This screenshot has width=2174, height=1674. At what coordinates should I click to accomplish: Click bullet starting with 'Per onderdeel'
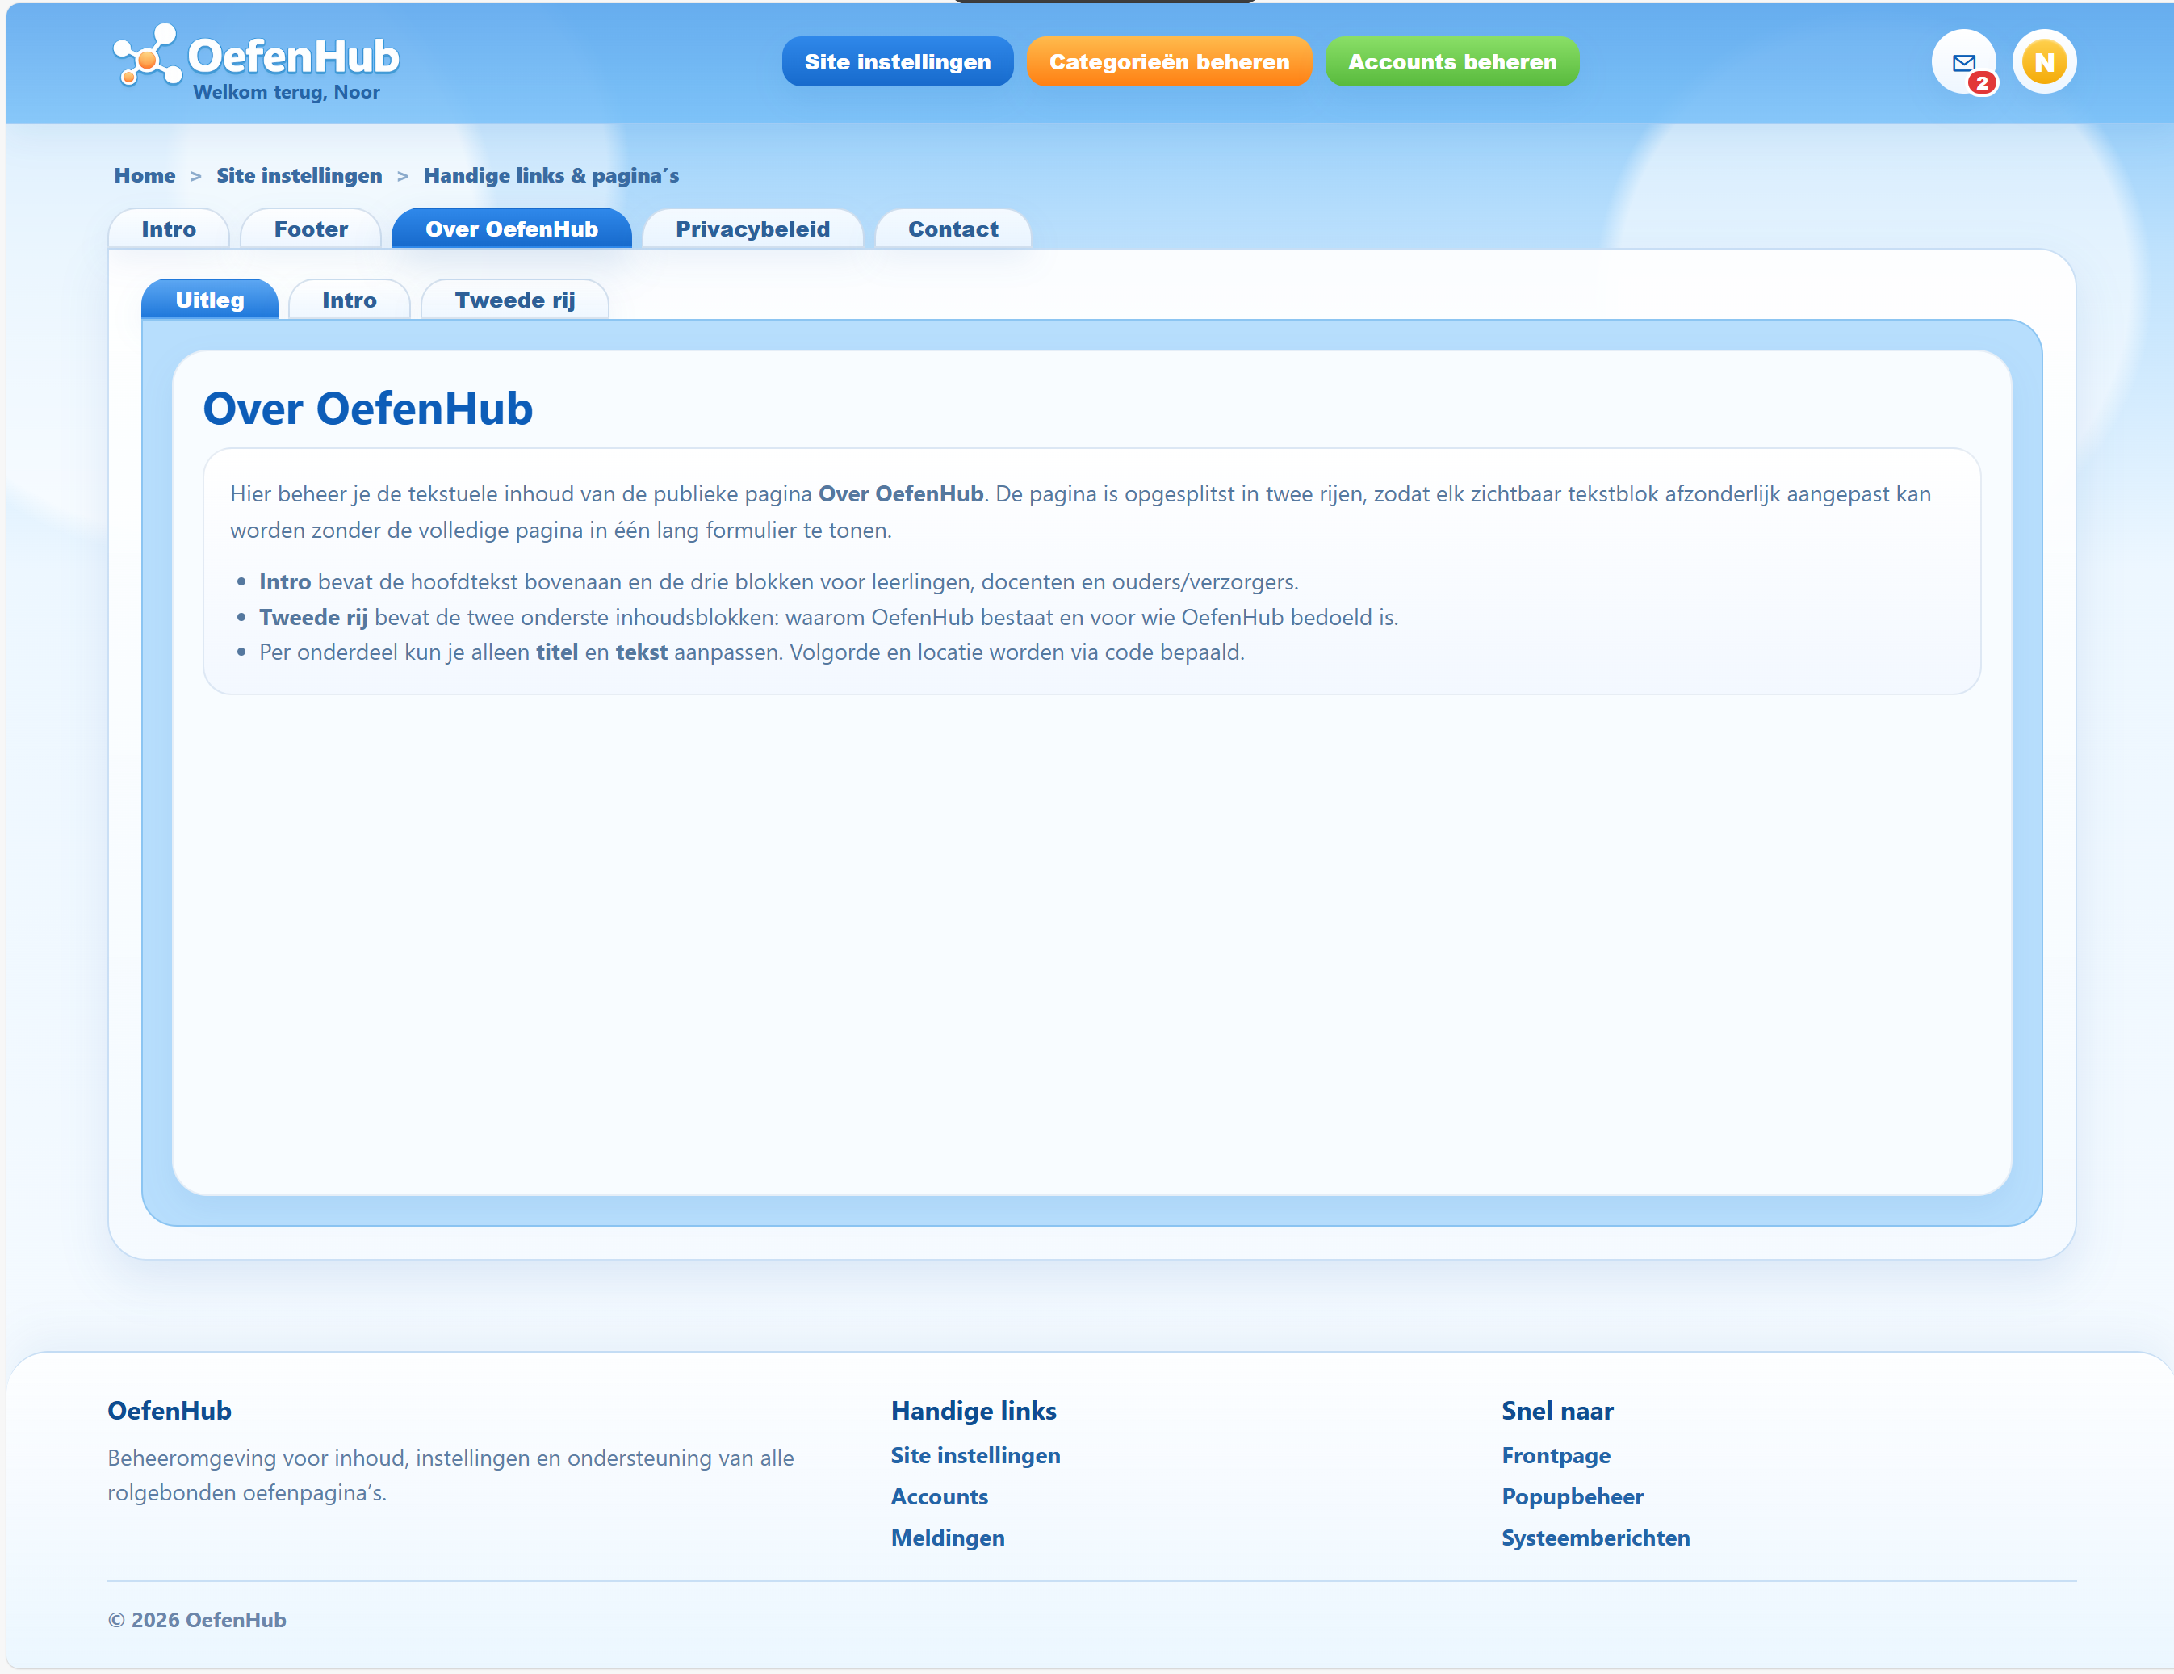coord(752,652)
